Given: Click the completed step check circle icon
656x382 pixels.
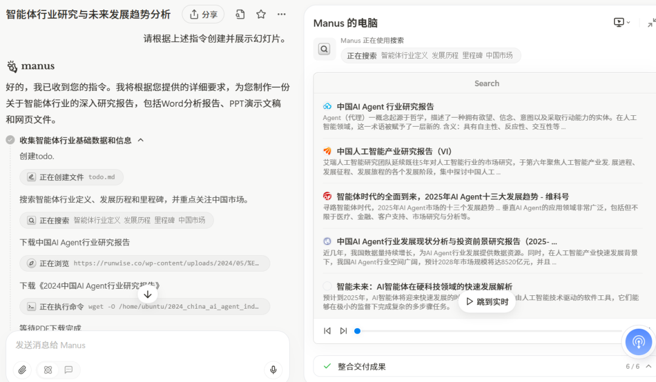Looking at the screenshot, I should coord(10,140).
